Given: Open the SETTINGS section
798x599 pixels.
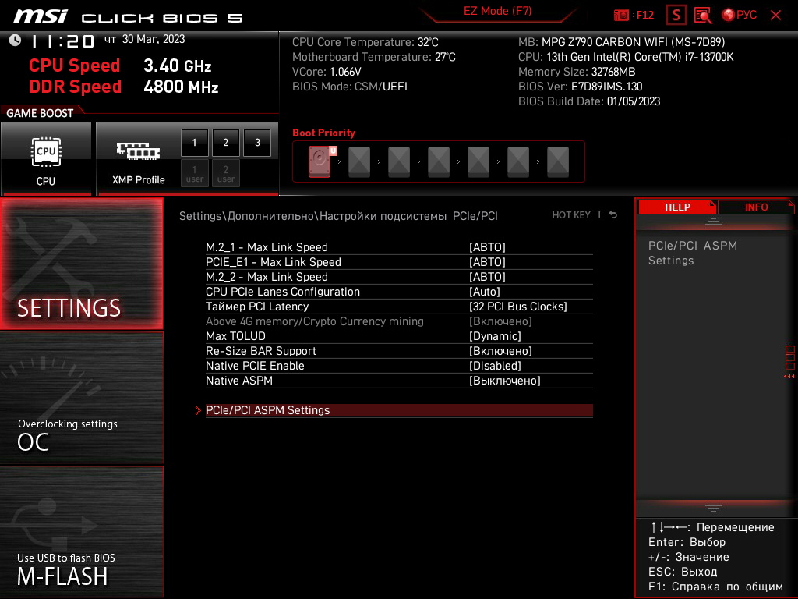Looking at the screenshot, I should pos(82,264).
